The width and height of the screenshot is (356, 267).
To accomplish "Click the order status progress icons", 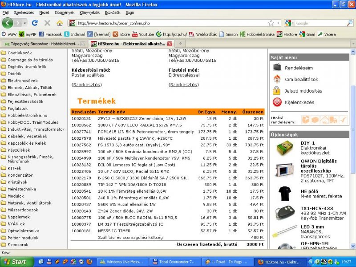I will 324,119.
